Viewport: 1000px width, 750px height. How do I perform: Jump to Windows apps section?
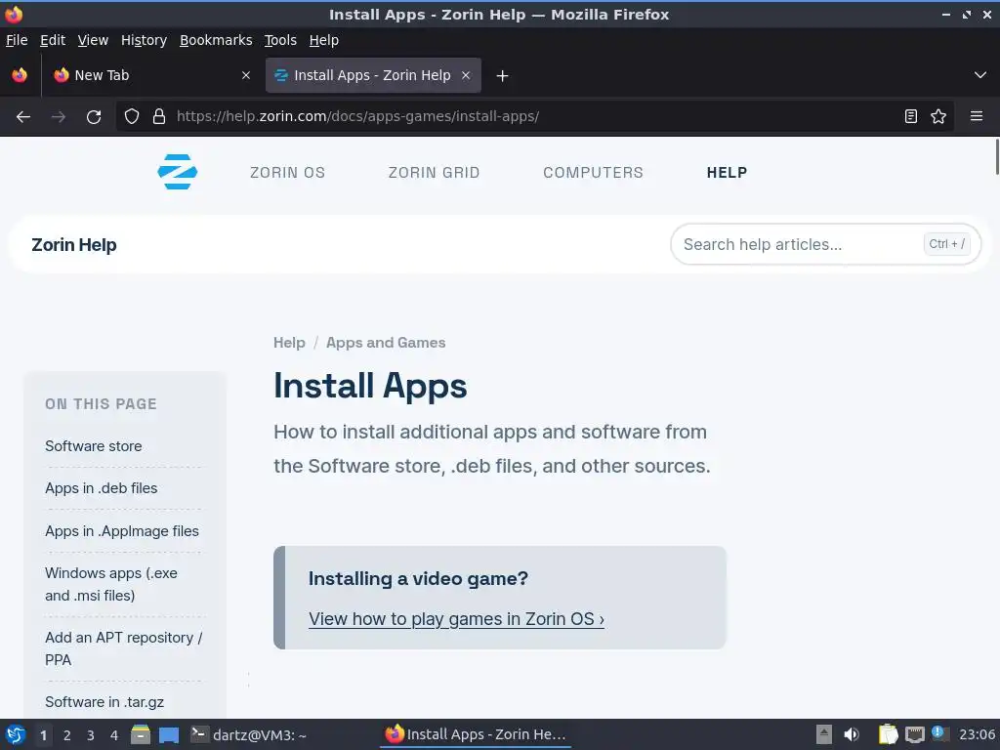point(111,584)
